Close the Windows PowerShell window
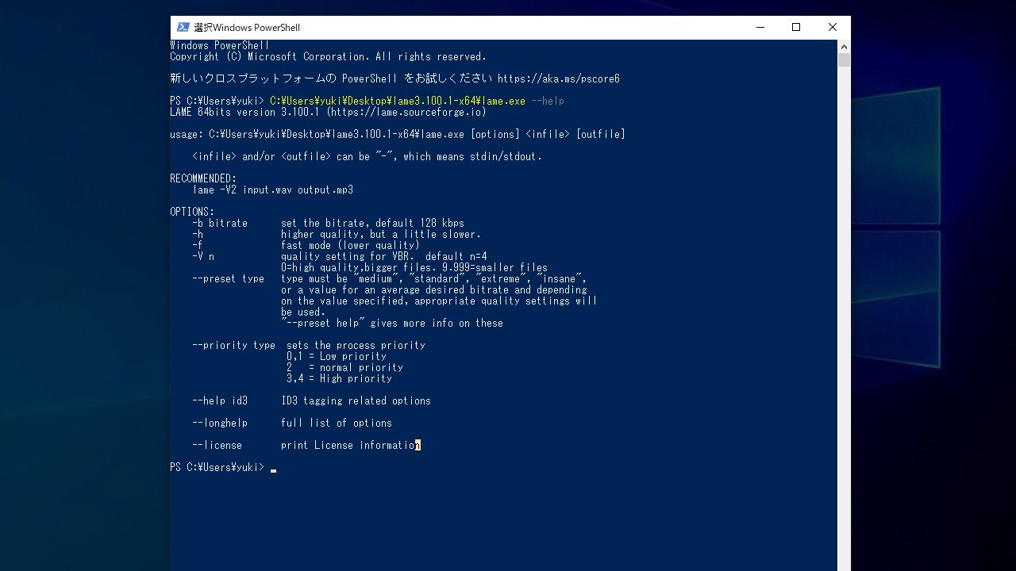The width and height of the screenshot is (1016, 571). 833,27
